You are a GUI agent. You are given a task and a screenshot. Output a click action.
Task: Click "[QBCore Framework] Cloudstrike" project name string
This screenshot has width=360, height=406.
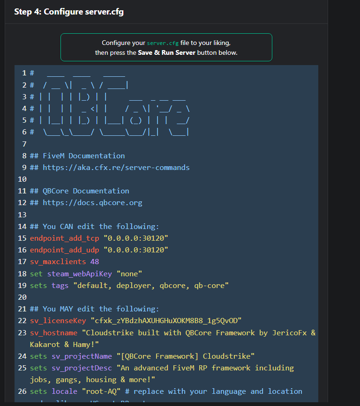(x=186, y=356)
